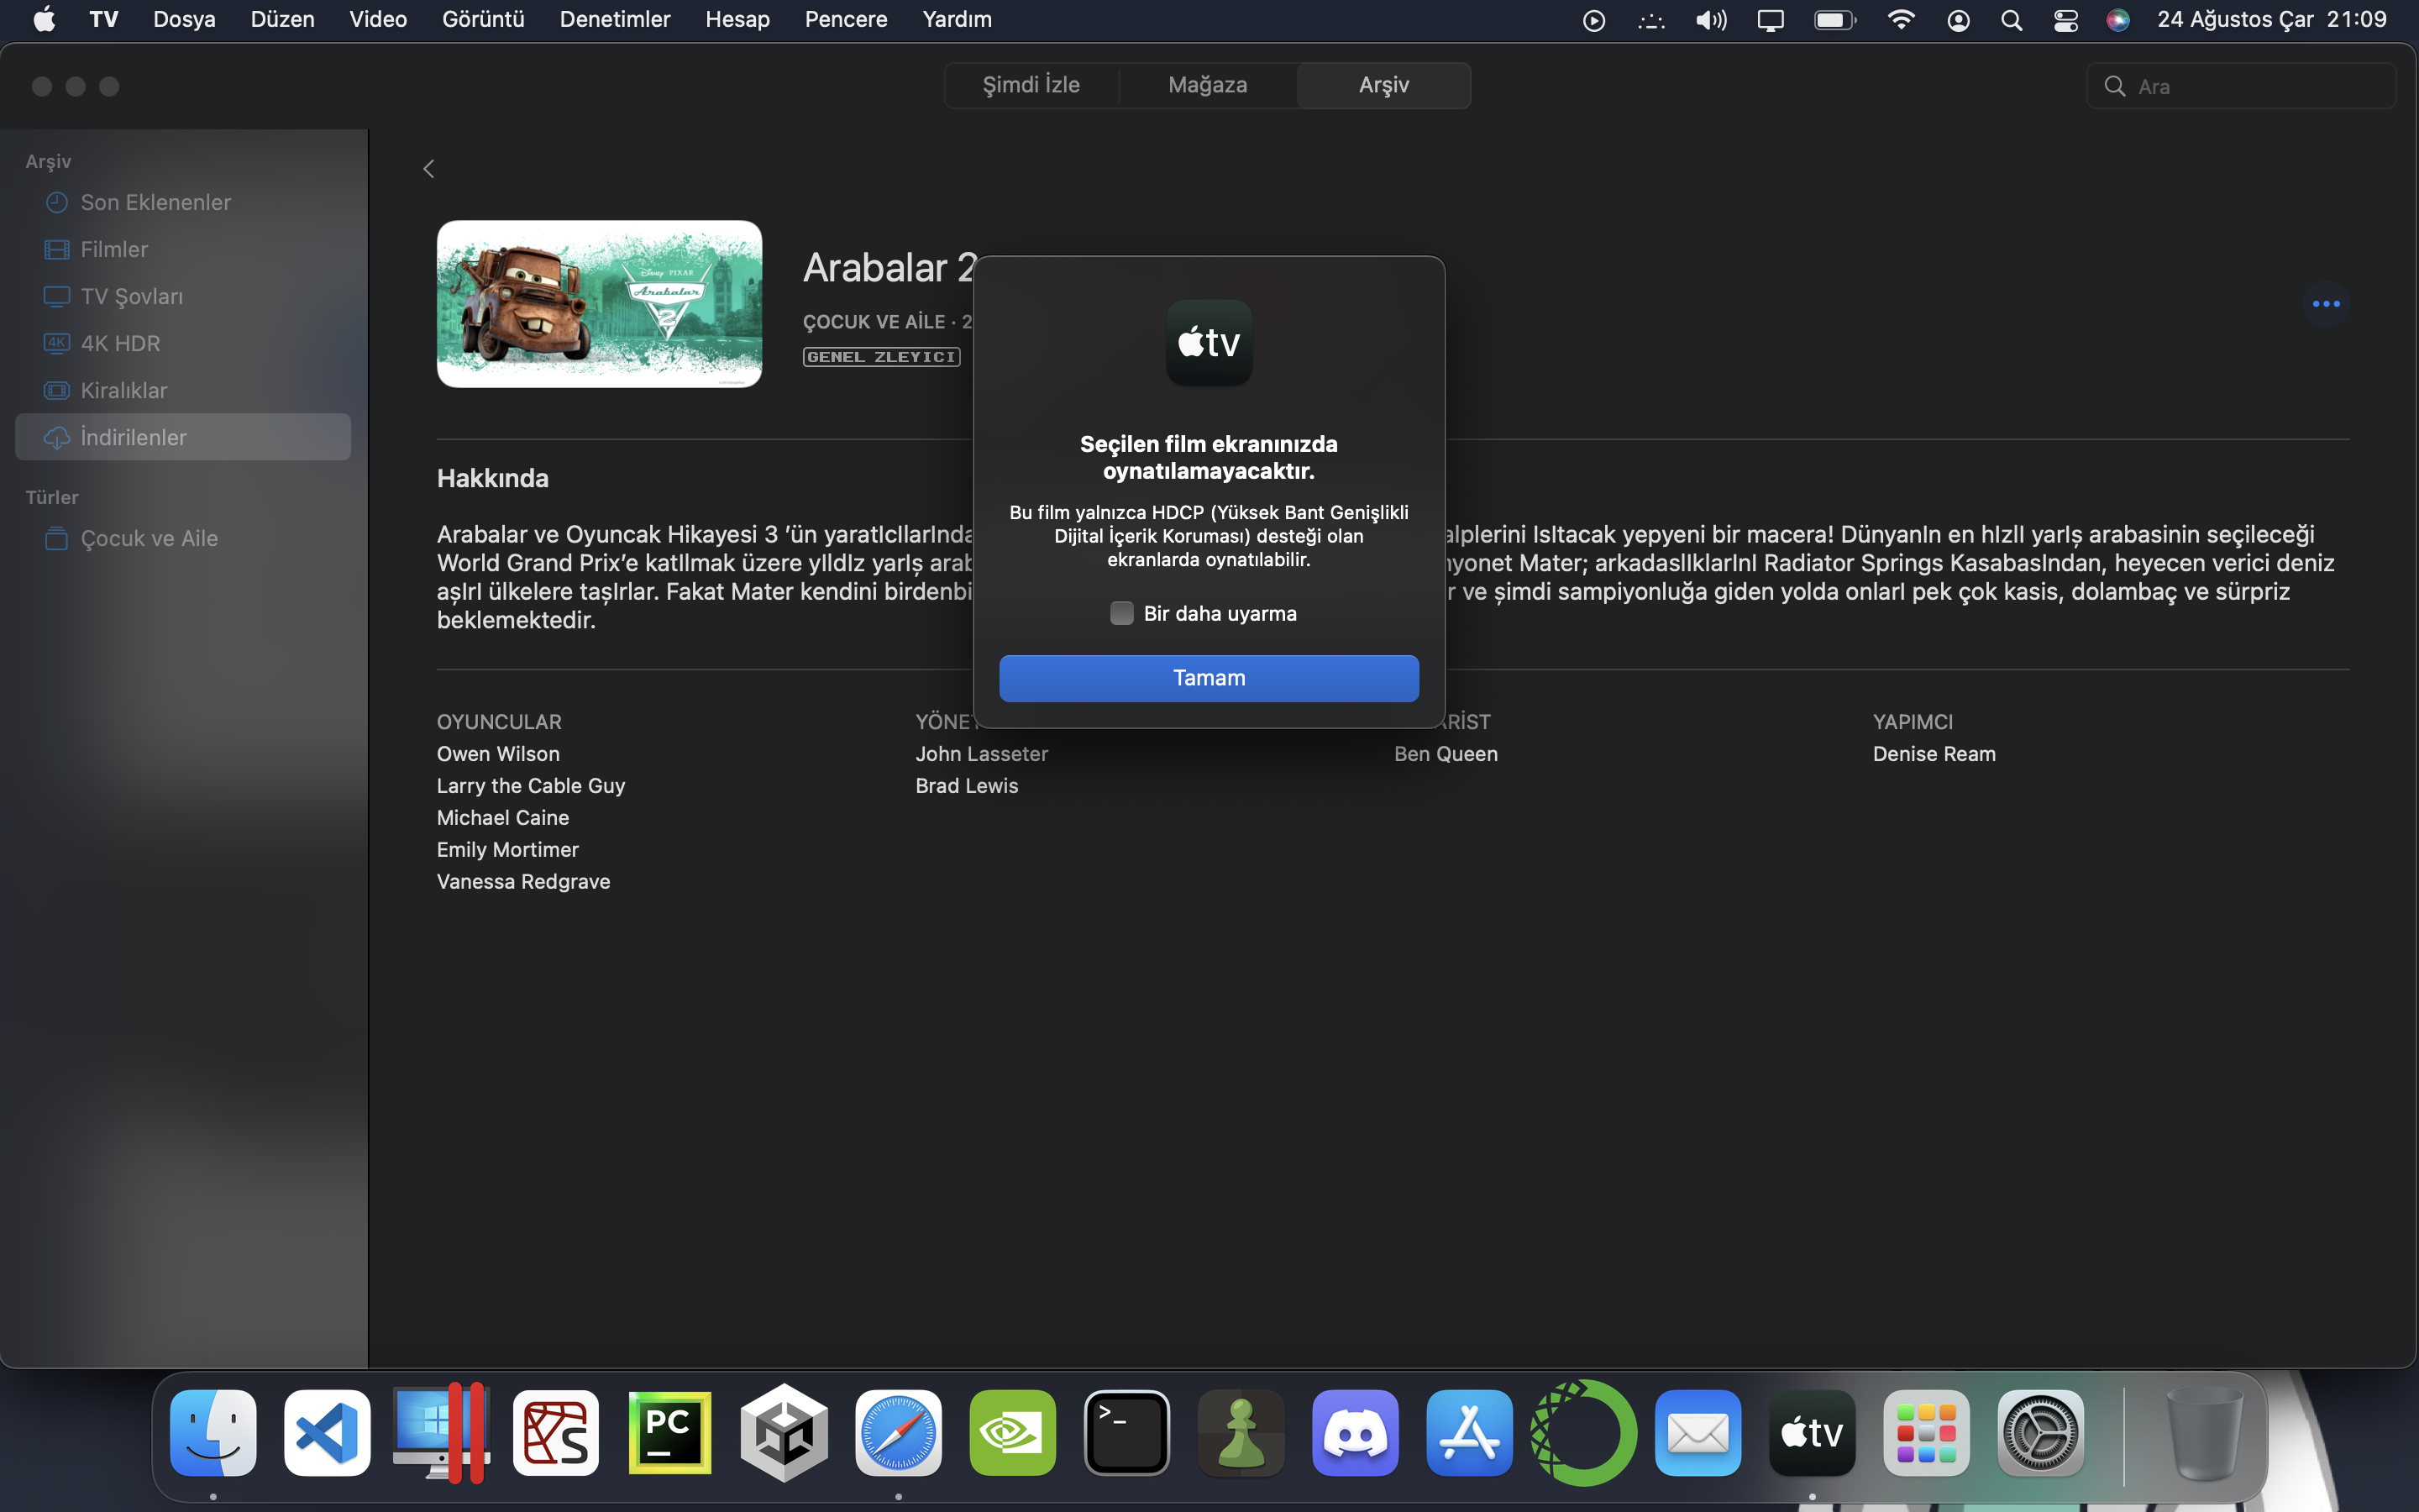Open Launchpad from the Dock
Viewport: 2419px width, 1512px height.
click(1926, 1432)
